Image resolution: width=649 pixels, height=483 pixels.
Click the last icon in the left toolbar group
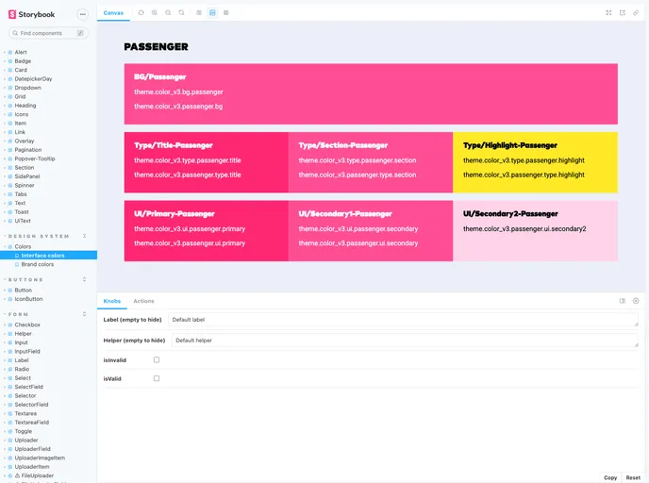(226, 13)
